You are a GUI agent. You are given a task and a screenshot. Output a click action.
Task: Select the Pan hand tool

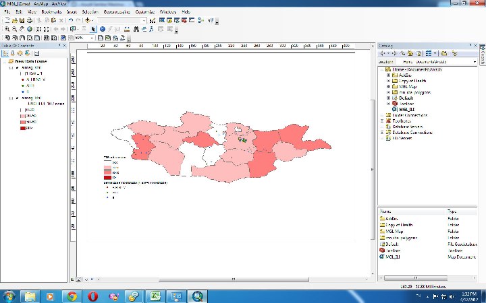pos(22,29)
